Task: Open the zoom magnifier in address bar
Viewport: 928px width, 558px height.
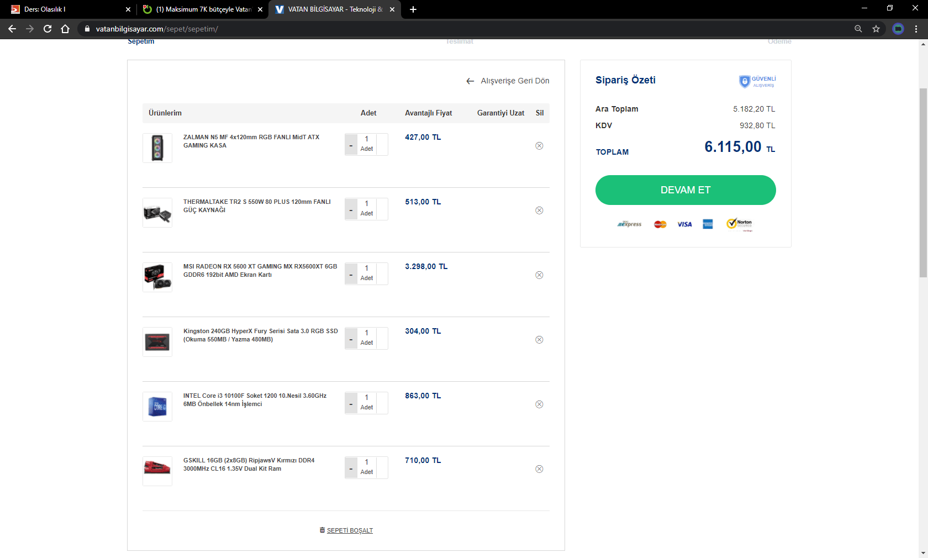Action: pyautogui.click(x=858, y=29)
